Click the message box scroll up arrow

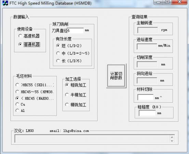[172, 137]
